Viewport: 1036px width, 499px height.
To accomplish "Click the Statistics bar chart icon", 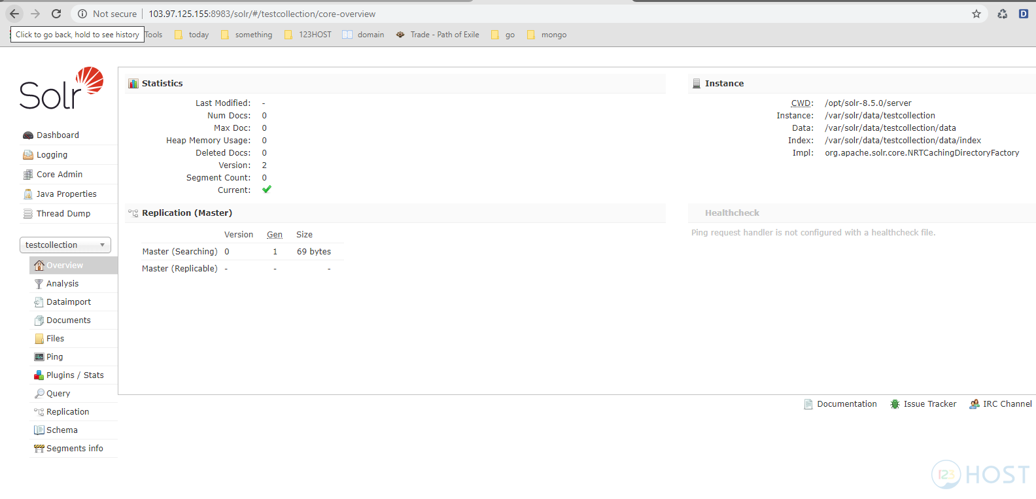I will pos(133,84).
